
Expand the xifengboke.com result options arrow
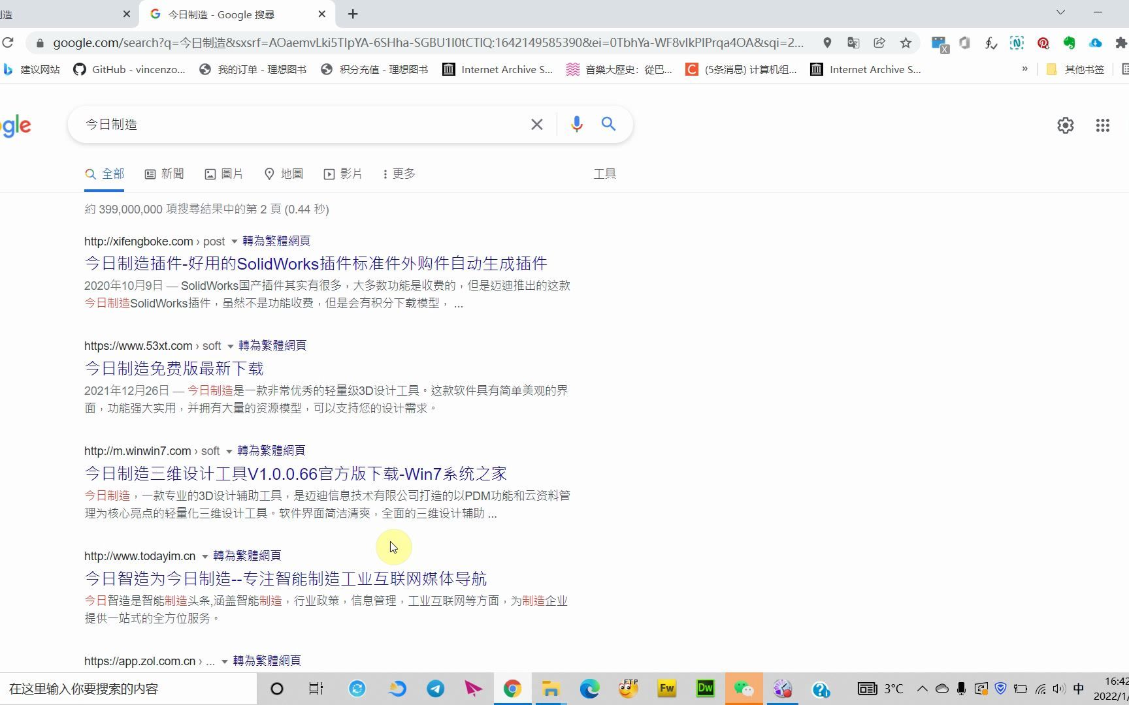pyautogui.click(x=234, y=242)
